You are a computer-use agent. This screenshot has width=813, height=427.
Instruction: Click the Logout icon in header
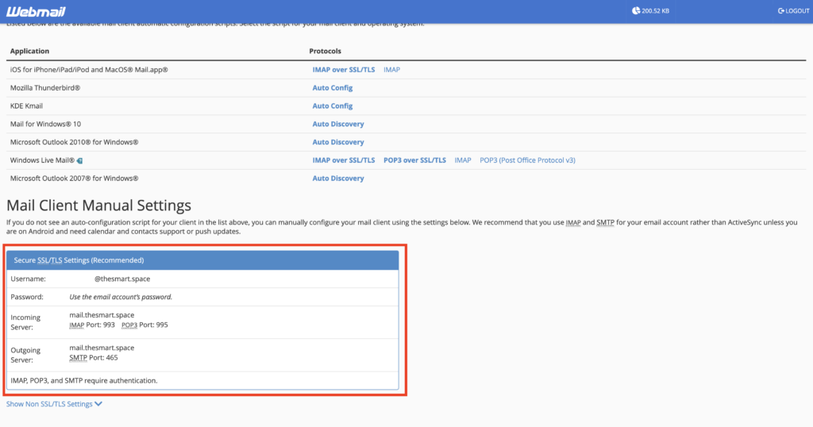(781, 11)
